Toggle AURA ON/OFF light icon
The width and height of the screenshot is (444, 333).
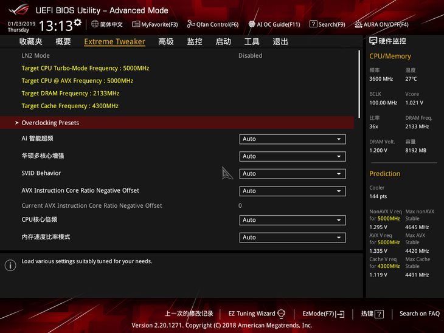click(358, 24)
